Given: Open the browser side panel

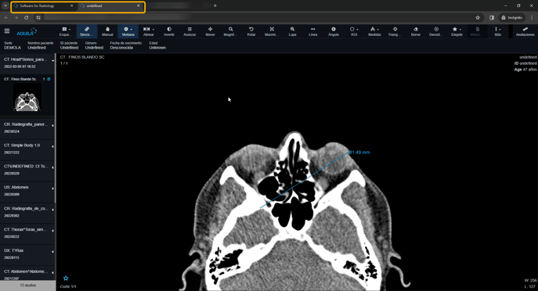Looking at the screenshot, I should point(492,17).
